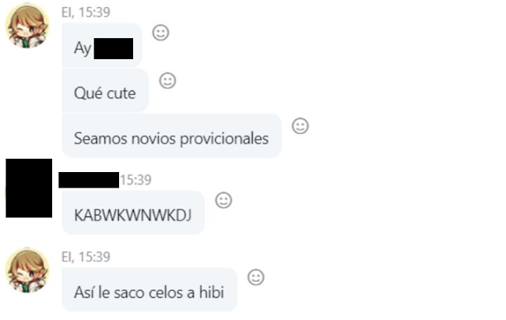Viewport: 506px width, 320px height.
Task: Open emoji reaction beside the Ay message
Action: click(x=160, y=33)
